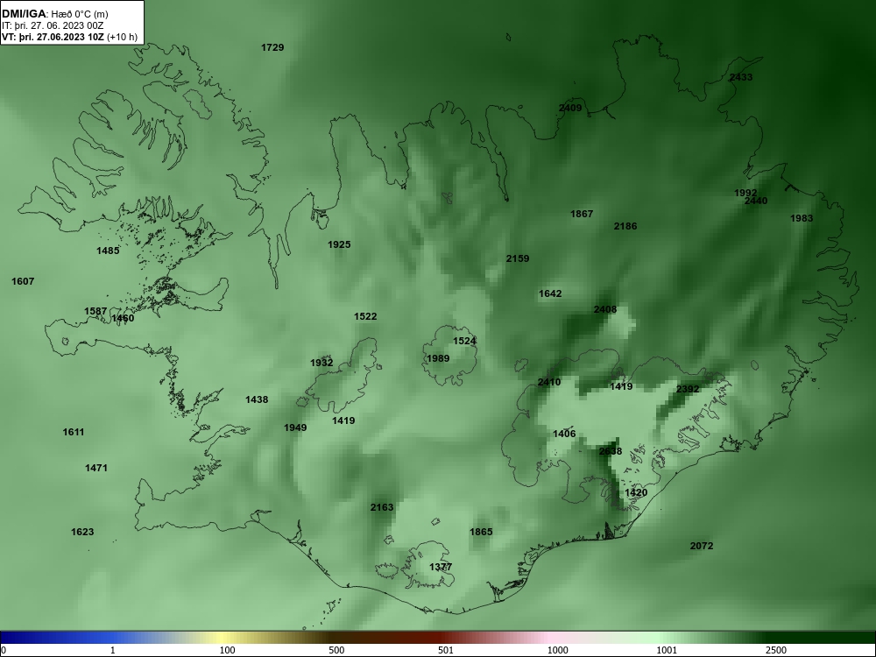This screenshot has height=657, width=876.
Task: Click the 2408 value label
Action: tap(605, 309)
